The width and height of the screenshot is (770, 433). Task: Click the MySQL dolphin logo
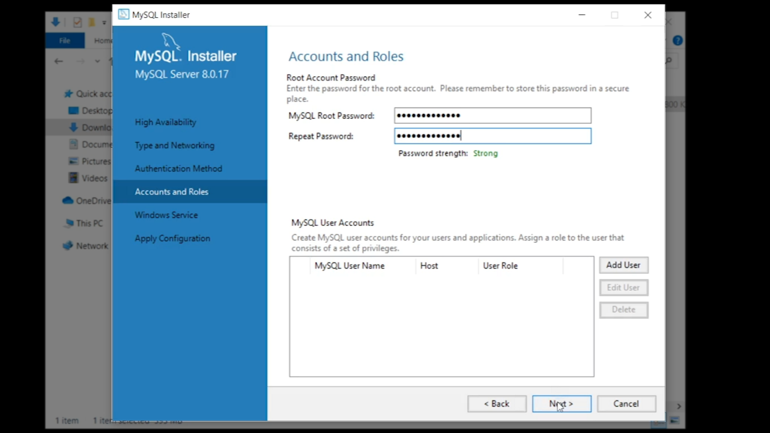(x=171, y=41)
